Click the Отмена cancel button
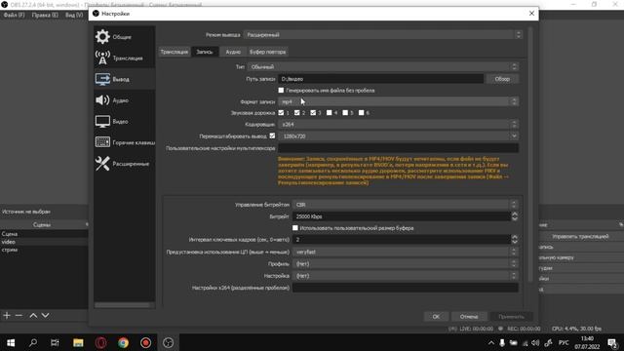This screenshot has width=624, height=351. click(469, 316)
